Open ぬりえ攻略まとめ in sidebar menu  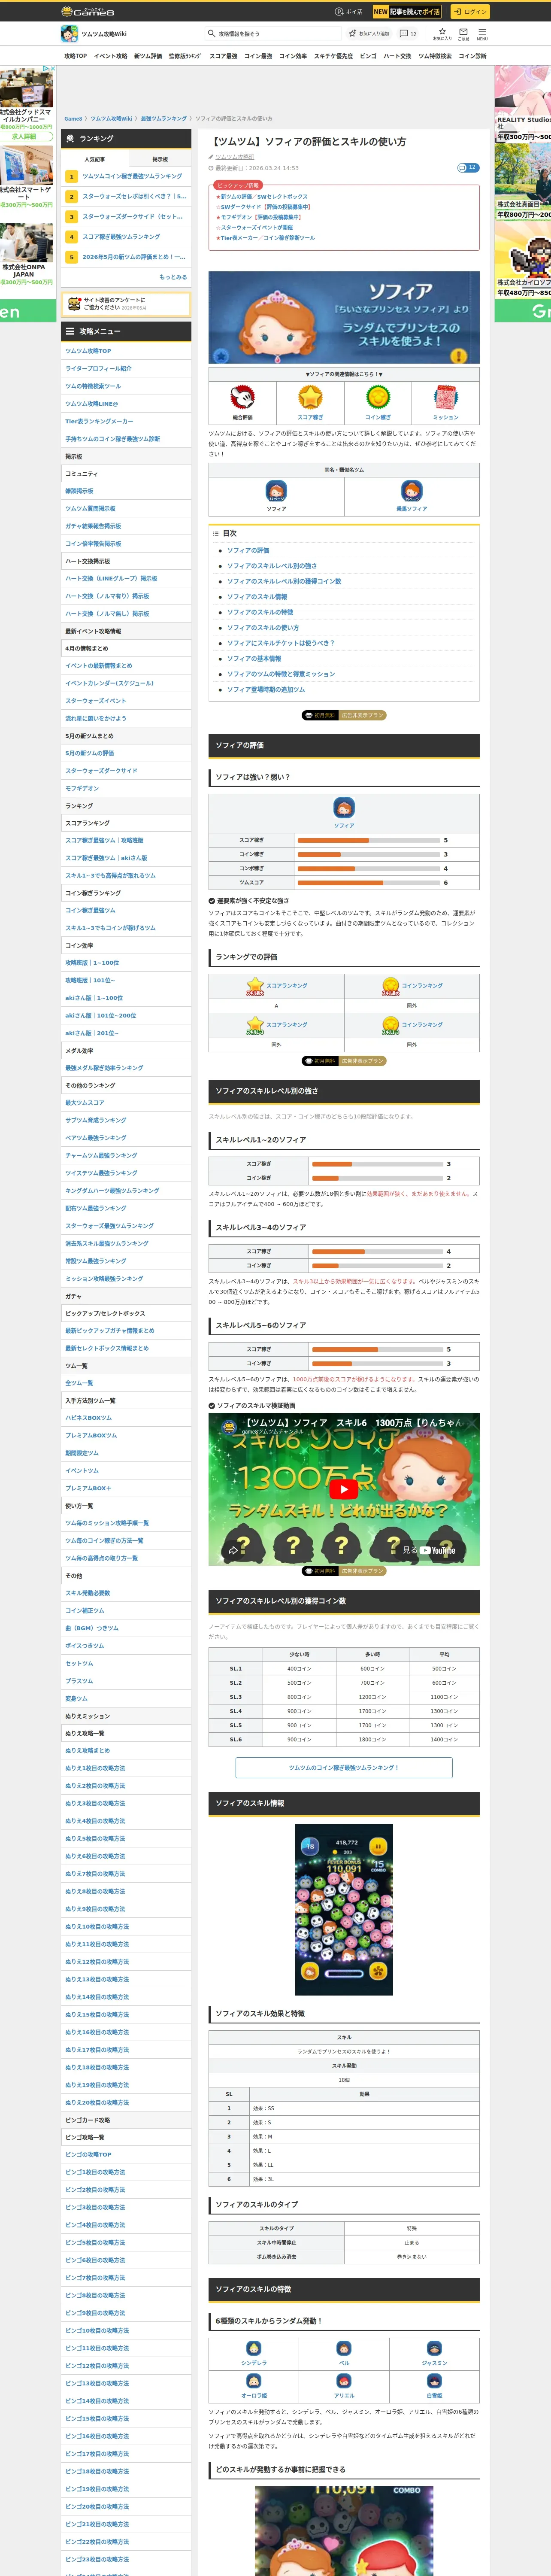[x=88, y=1750]
